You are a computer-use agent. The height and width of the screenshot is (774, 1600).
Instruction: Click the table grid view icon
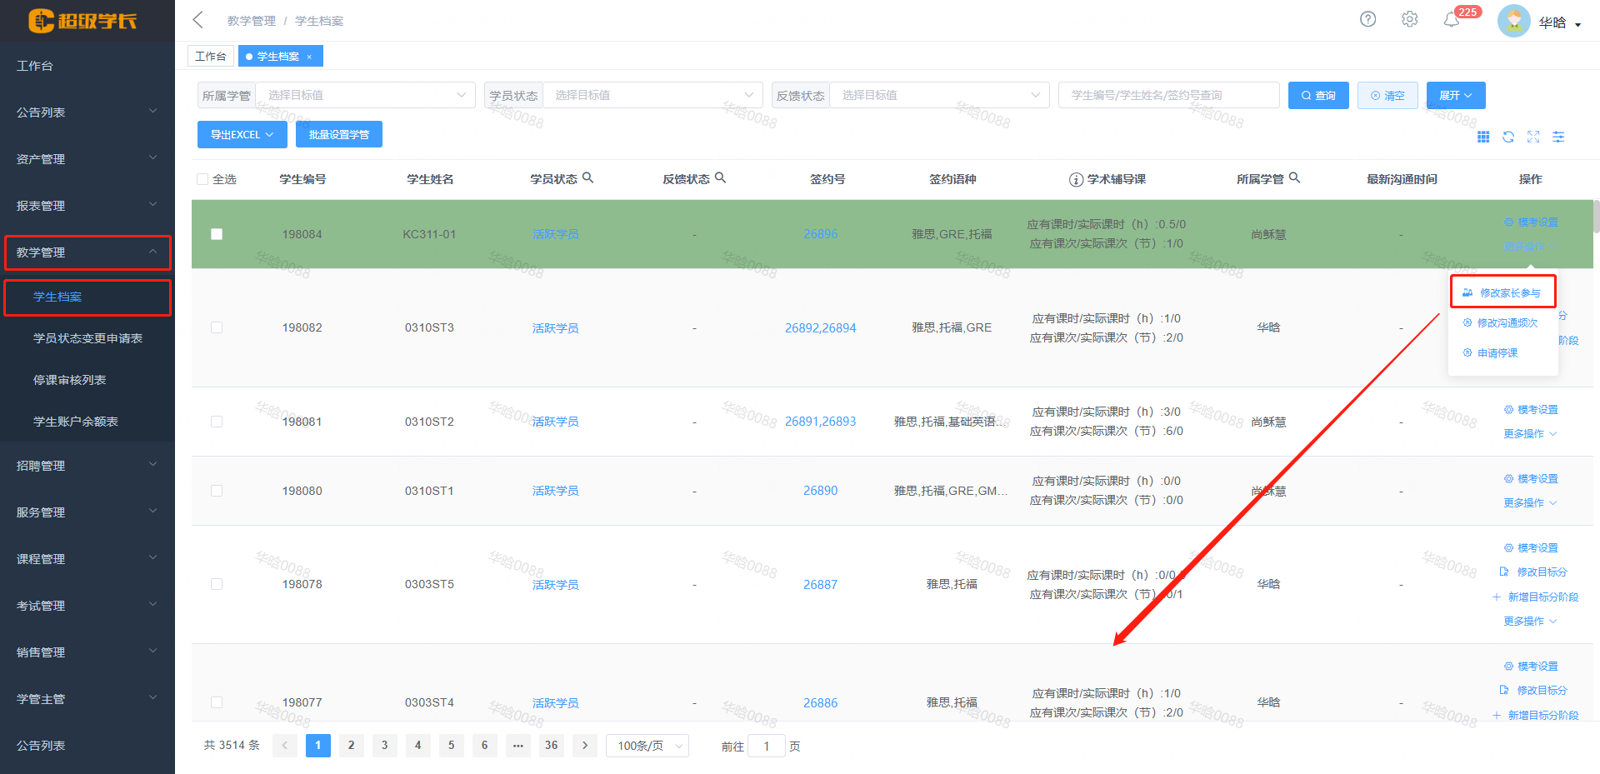click(x=1483, y=137)
